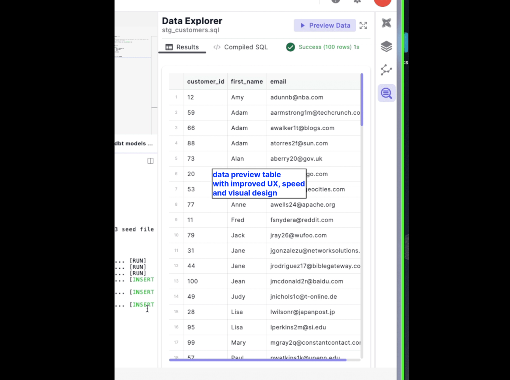Select first name Mary cell
The image size is (510, 380).
coord(247,343)
